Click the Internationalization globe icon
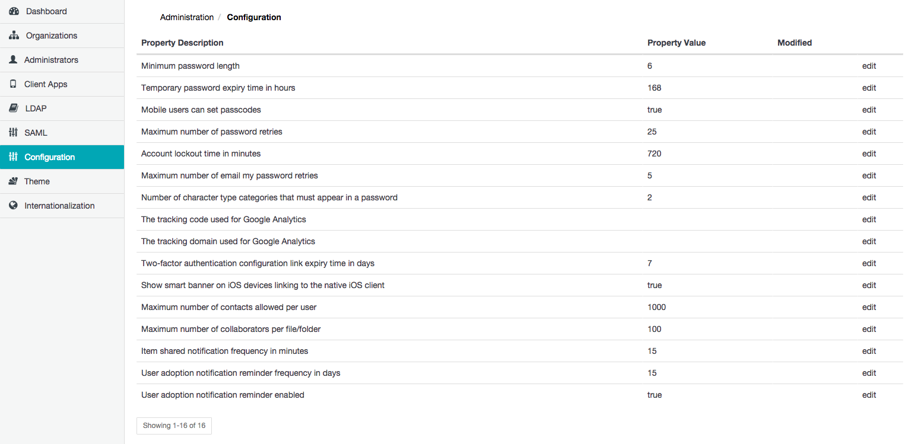Screen dimensions: 924x444 point(13,206)
